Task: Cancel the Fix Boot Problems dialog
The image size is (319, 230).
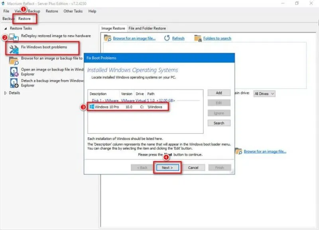Action: (193, 167)
